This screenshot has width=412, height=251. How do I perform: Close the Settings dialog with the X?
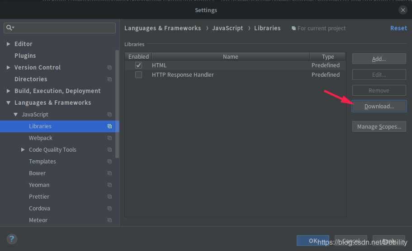coord(403,10)
